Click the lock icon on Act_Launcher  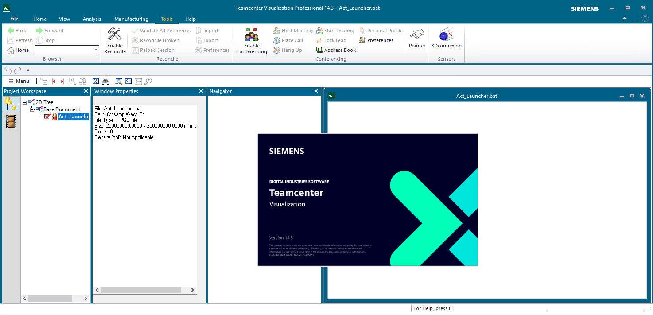54,116
